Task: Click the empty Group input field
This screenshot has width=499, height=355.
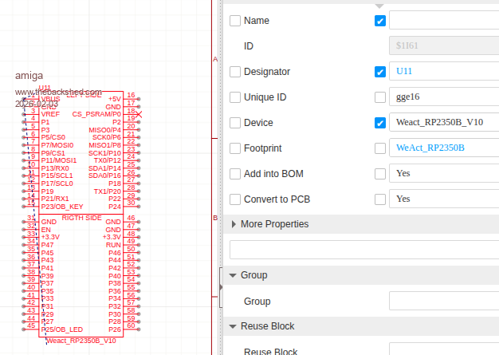Action: [x=443, y=302]
